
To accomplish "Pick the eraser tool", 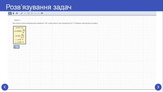I will click(x=17, y=13).
